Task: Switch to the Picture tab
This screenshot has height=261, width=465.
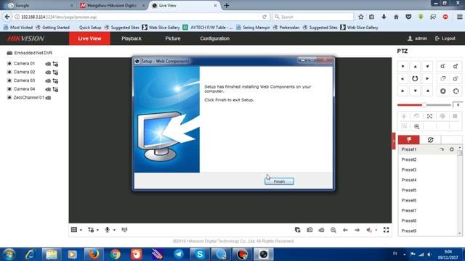Action: [173, 38]
